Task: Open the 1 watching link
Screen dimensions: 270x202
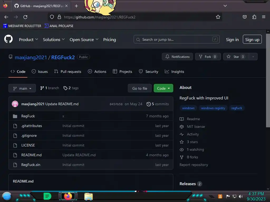Action: coord(192,149)
